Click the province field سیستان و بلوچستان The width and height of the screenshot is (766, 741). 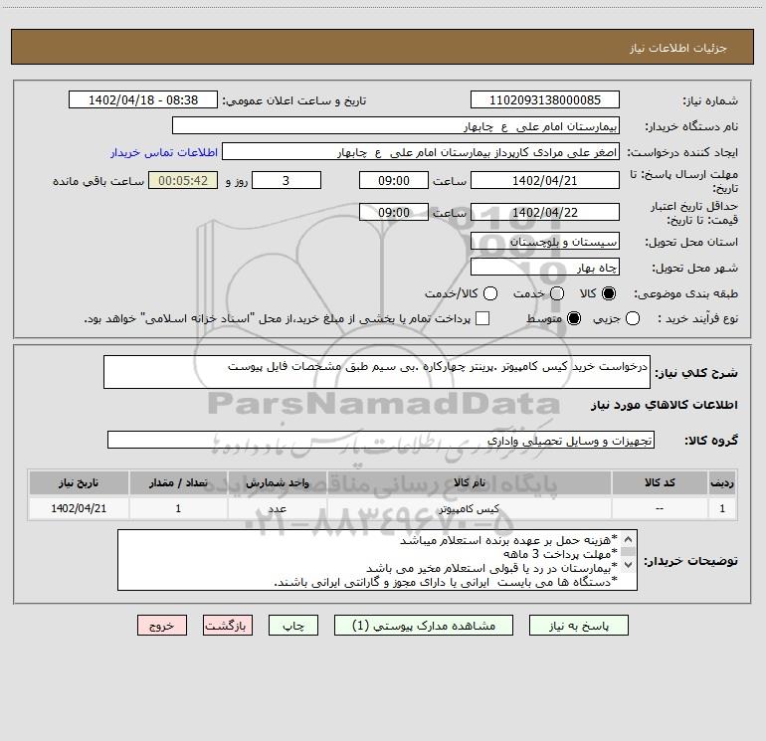tap(545, 242)
